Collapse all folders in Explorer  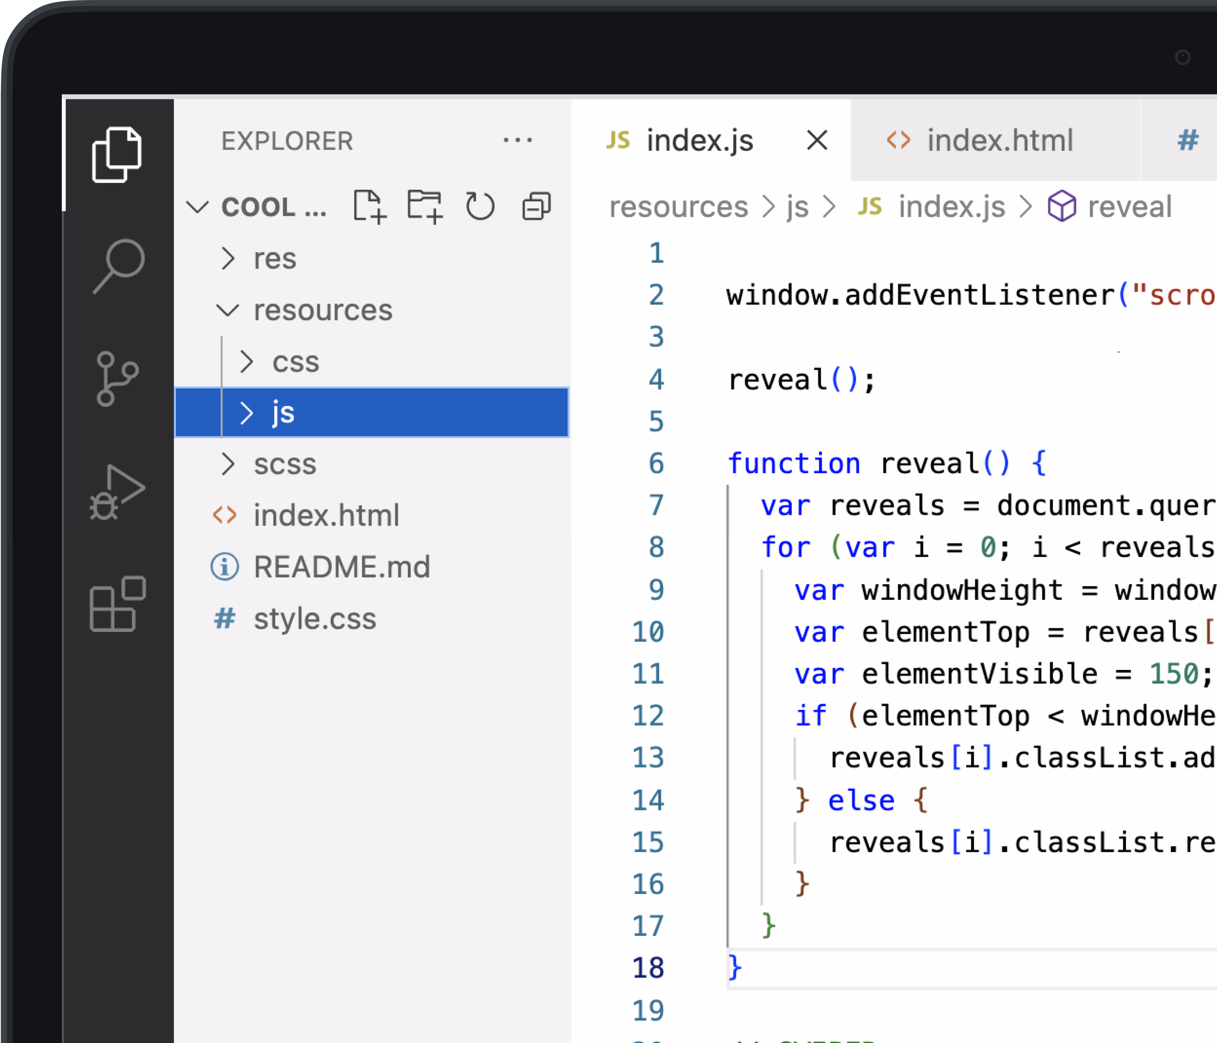click(536, 207)
